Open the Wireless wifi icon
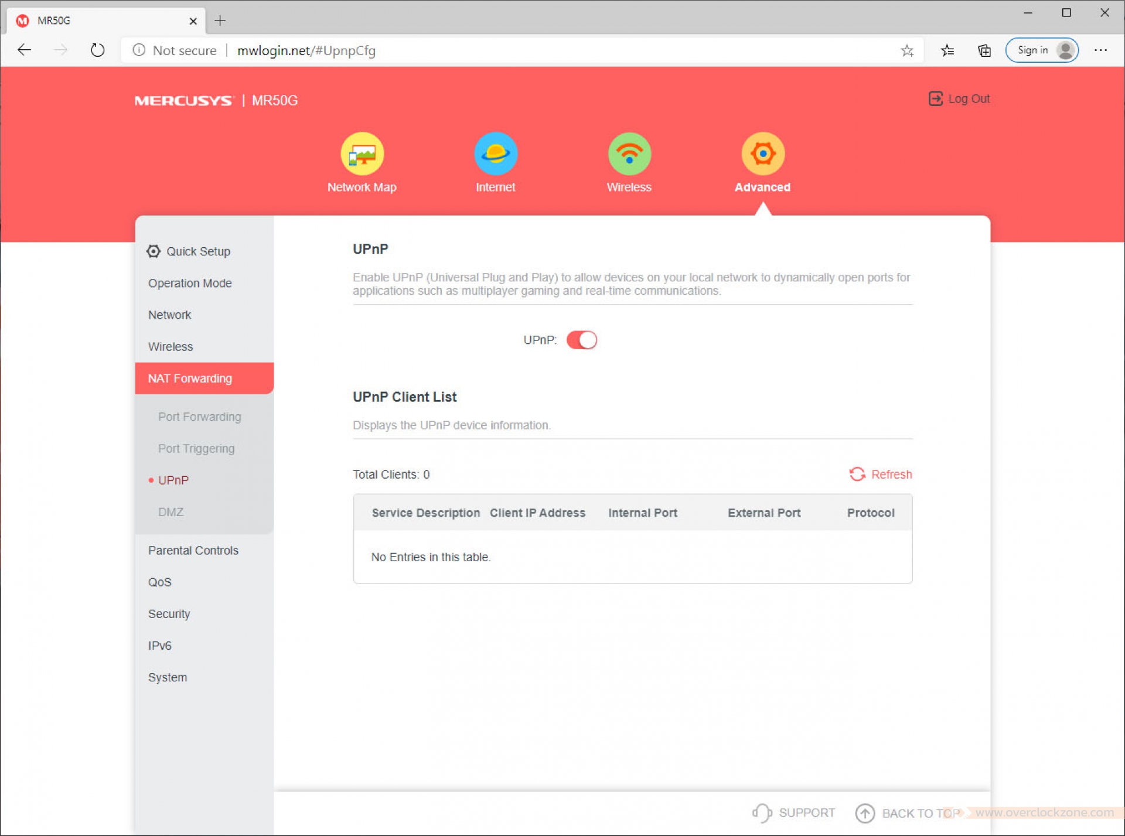The height and width of the screenshot is (836, 1125). [x=629, y=154]
